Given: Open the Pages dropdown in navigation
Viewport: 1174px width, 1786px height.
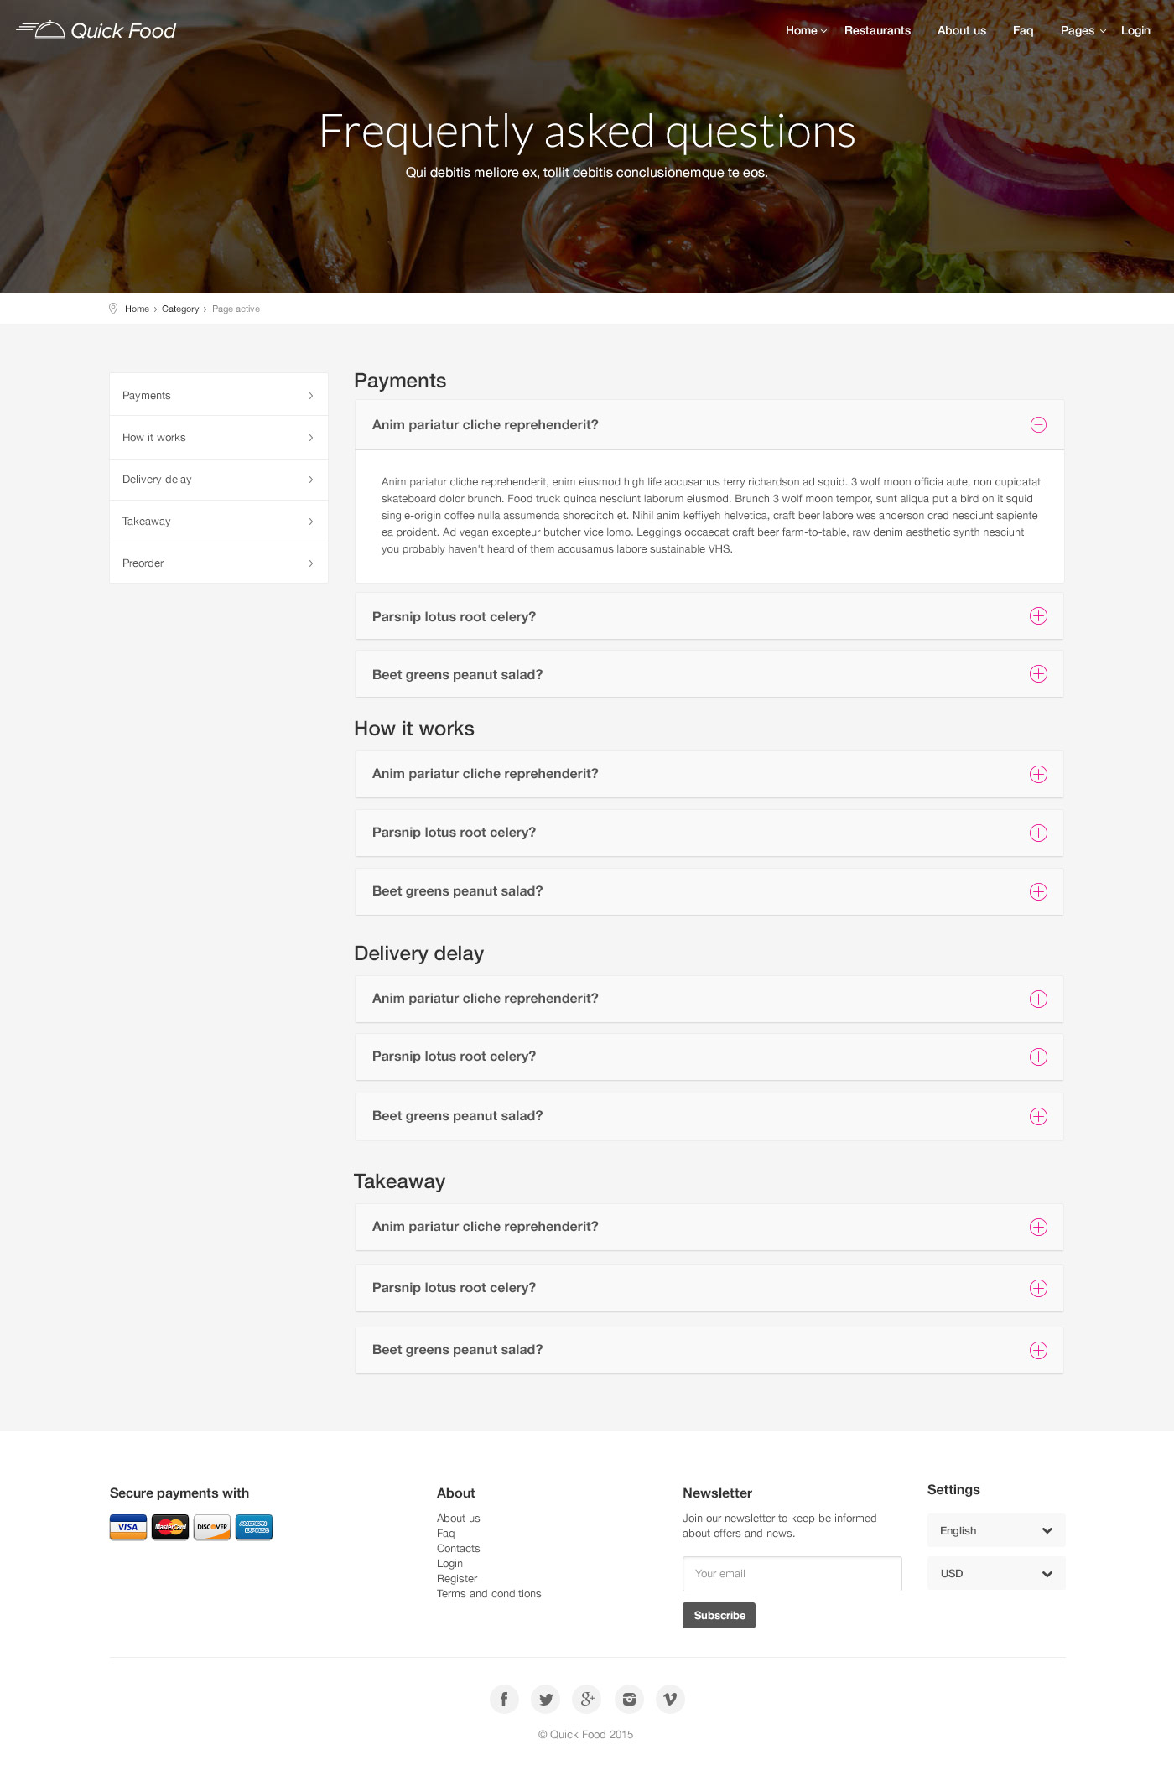Looking at the screenshot, I should pyautogui.click(x=1082, y=31).
